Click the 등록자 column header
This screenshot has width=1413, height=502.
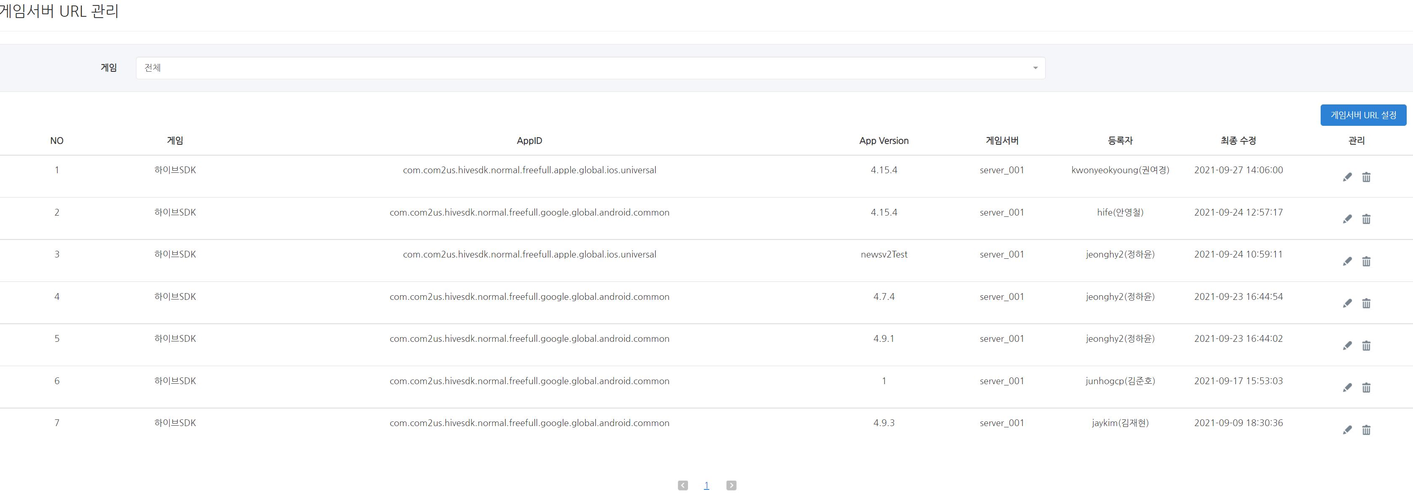[x=1120, y=141]
